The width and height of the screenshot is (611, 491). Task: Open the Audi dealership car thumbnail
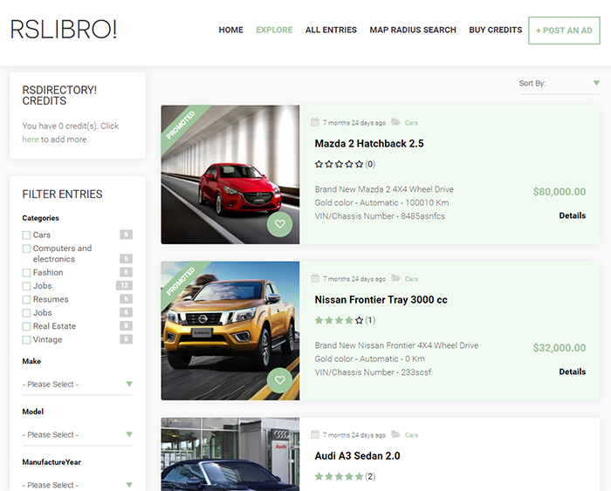click(x=230, y=454)
